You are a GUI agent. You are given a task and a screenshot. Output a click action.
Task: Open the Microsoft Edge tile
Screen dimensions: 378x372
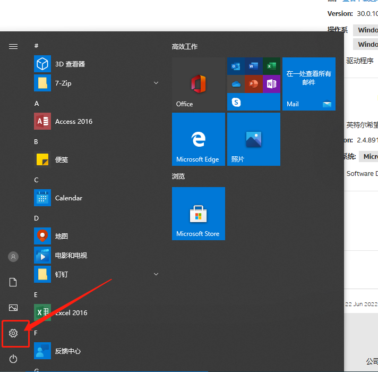point(198,139)
